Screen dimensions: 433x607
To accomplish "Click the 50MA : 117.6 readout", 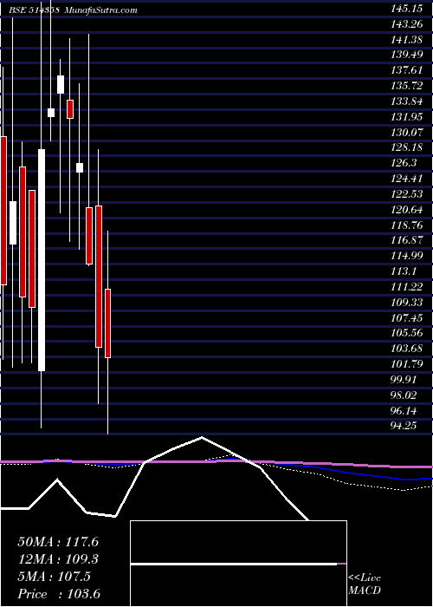I will point(58,542).
